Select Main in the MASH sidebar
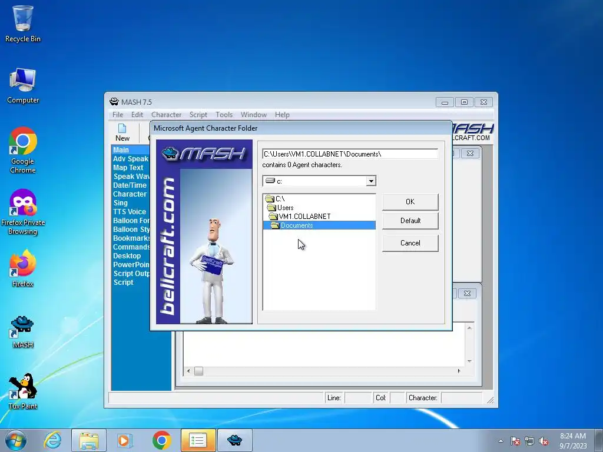Image resolution: width=603 pixels, height=452 pixels. point(130,150)
